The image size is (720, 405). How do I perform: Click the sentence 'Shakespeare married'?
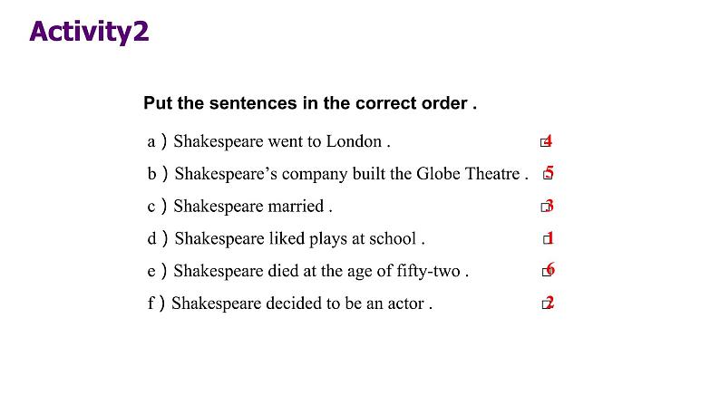(x=253, y=207)
